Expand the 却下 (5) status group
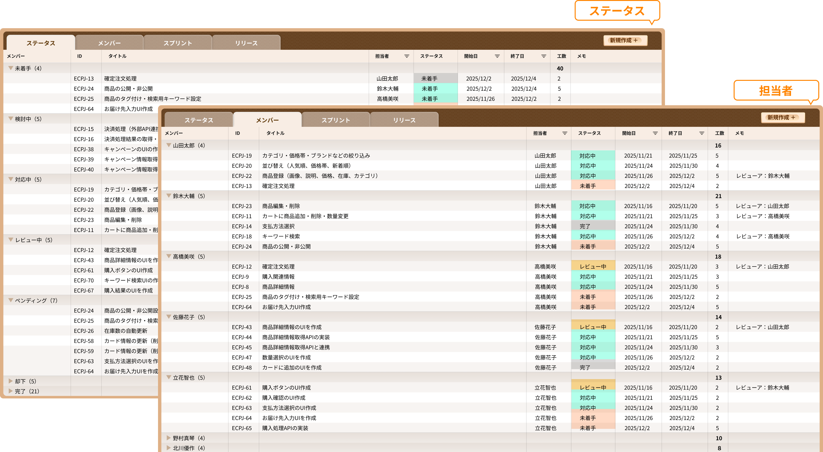Viewport: 823px width, 452px height. click(x=11, y=381)
